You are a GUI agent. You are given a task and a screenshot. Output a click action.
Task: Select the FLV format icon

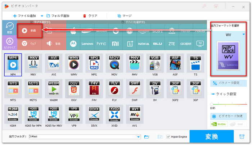114,89
